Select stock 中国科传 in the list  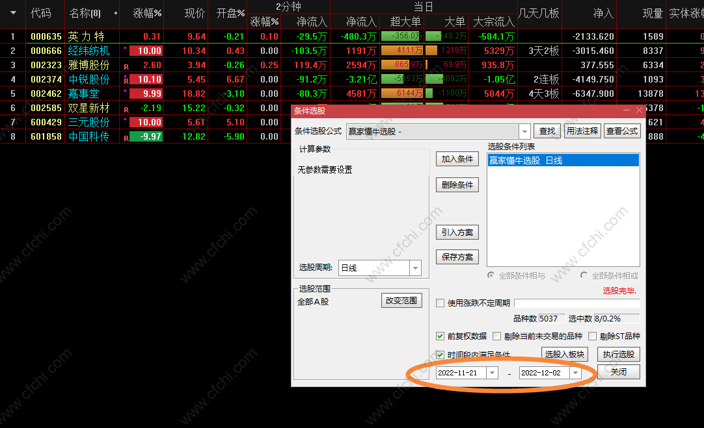(x=88, y=136)
